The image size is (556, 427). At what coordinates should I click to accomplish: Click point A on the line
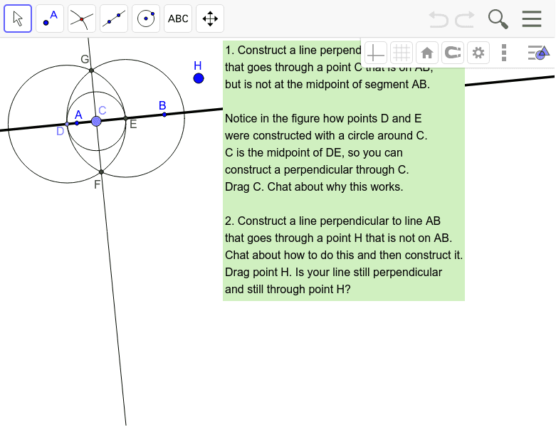point(77,123)
